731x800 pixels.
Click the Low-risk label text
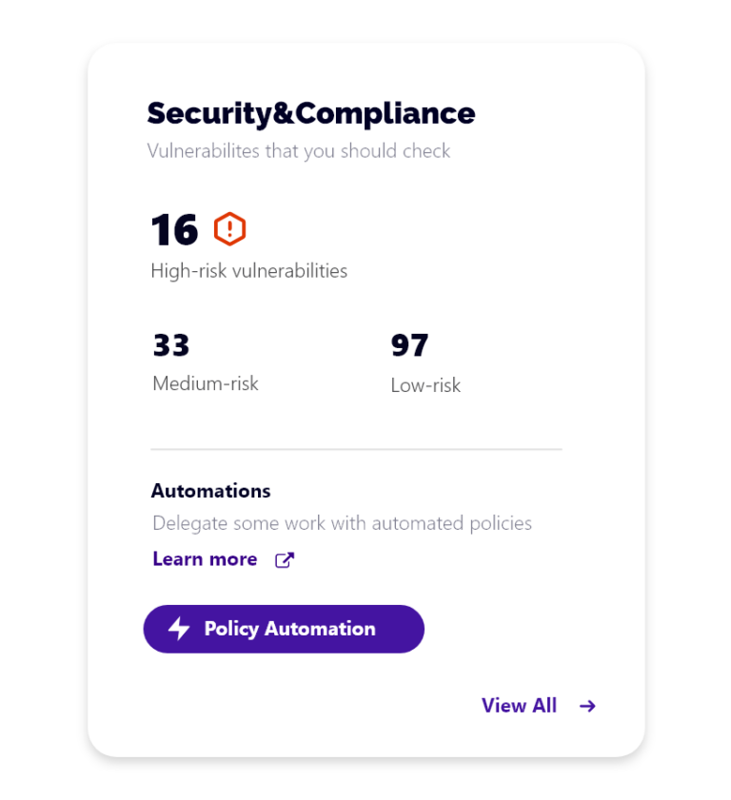[425, 385]
